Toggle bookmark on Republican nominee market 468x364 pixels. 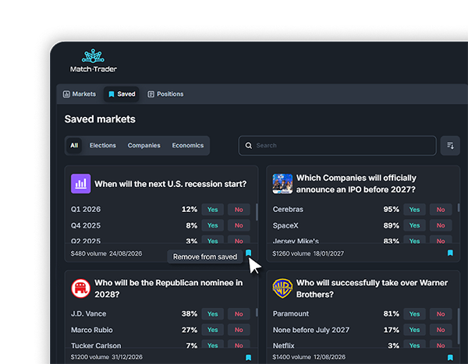coord(248,358)
